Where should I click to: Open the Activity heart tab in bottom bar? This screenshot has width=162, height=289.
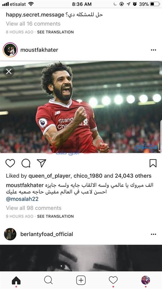[x=113, y=280]
